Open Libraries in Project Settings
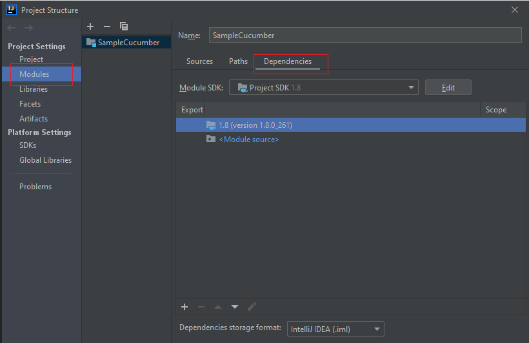 point(34,89)
